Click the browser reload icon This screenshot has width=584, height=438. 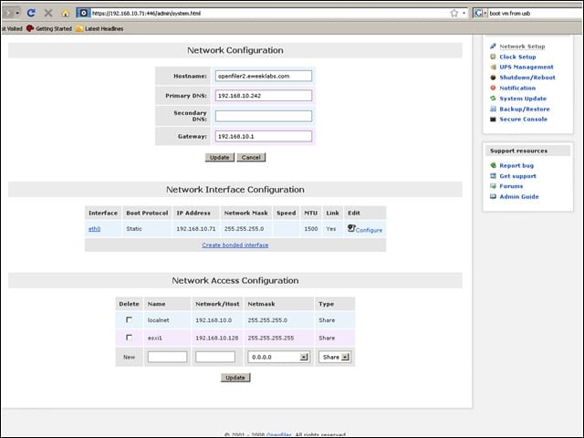coord(31,13)
